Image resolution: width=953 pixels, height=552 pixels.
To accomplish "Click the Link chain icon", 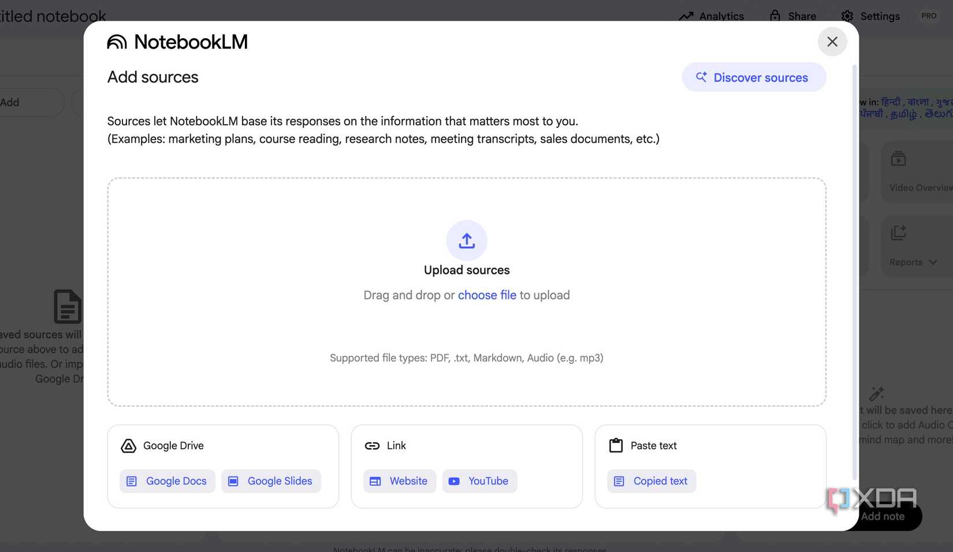I will coord(372,446).
